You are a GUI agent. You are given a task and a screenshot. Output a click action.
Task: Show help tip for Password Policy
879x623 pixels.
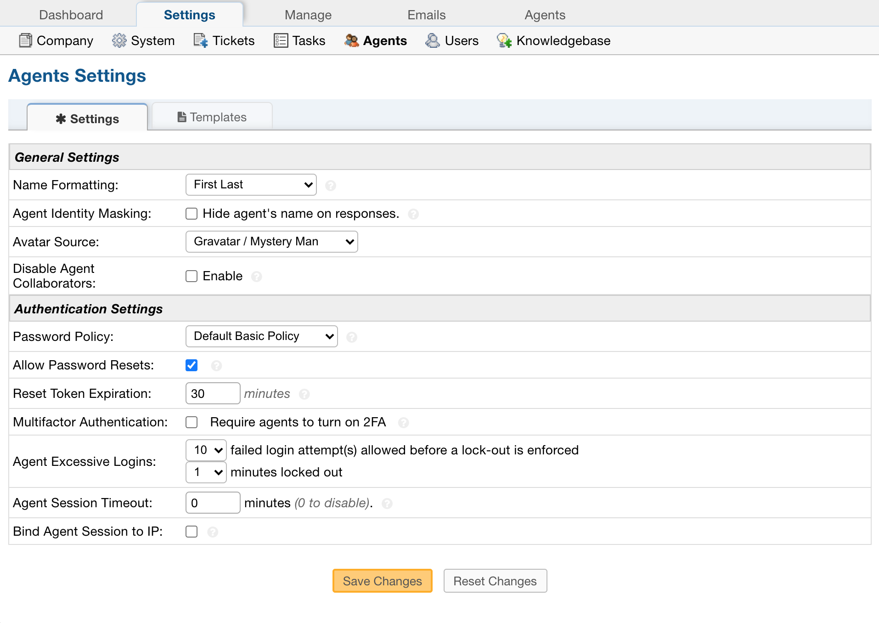pos(352,337)
